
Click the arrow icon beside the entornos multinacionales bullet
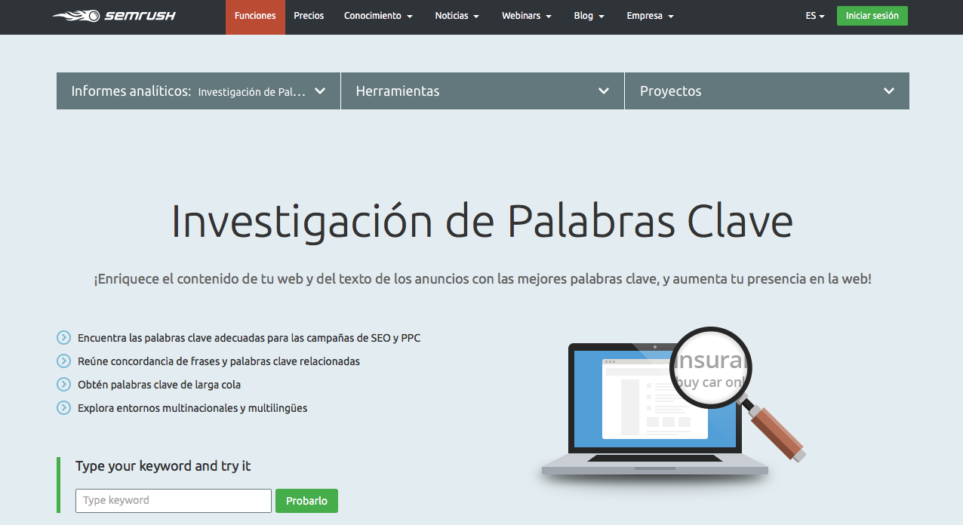tap(63, 407)
